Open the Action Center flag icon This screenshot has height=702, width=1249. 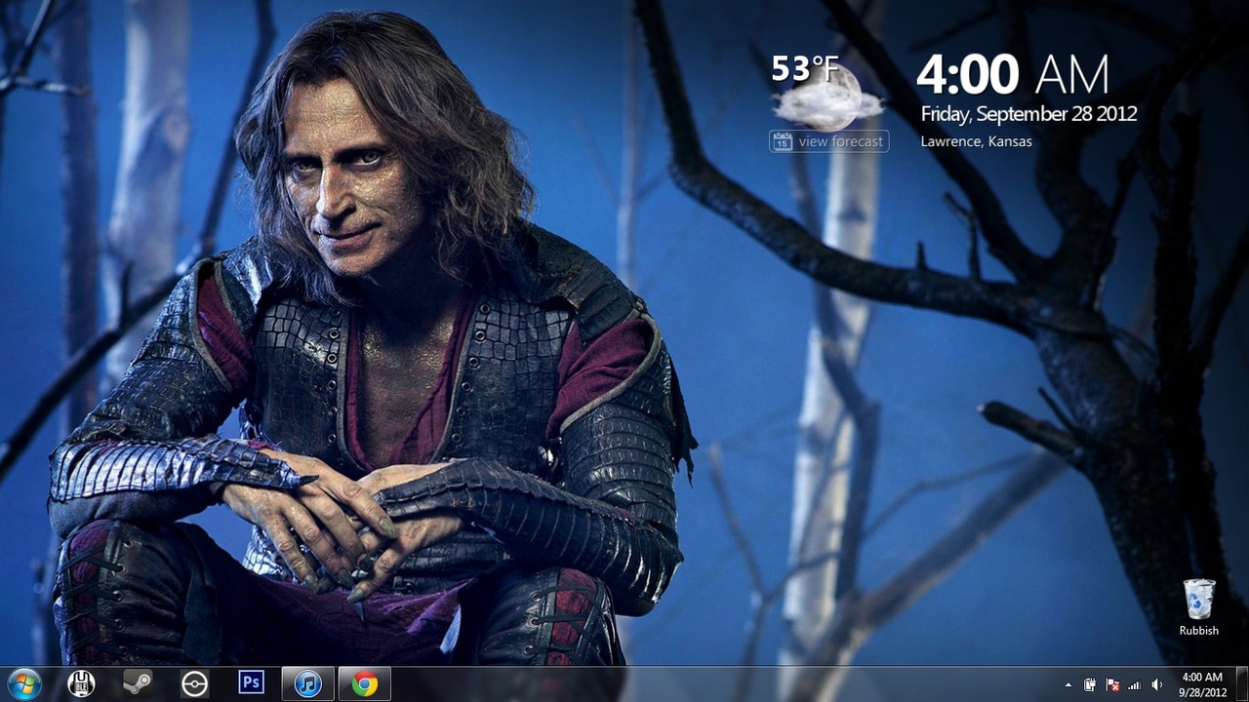pos(1112,684)
